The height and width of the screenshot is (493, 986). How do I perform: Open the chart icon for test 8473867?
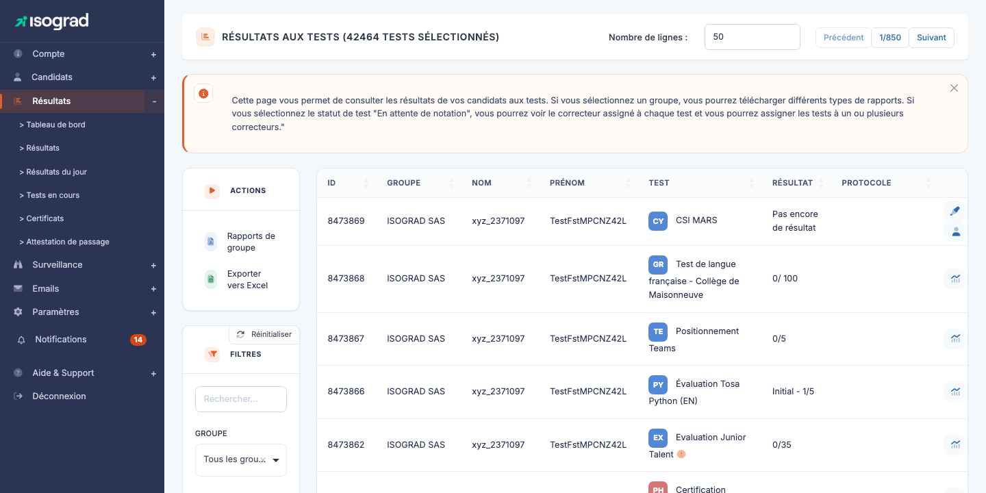955,338
